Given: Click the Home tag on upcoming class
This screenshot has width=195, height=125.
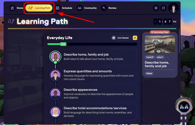Looking at the screenshot, I should (x=149, y=73).
